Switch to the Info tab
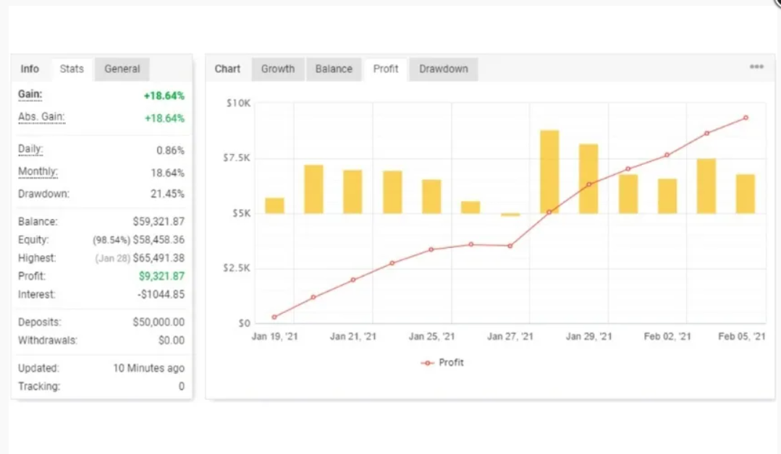This screenshot has height=454, width=781. (30, 69)
